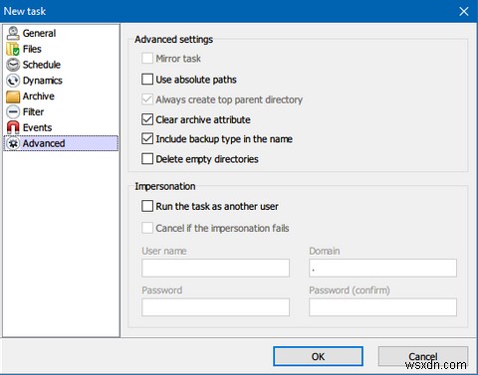Go to Events label

click(37, 127)
